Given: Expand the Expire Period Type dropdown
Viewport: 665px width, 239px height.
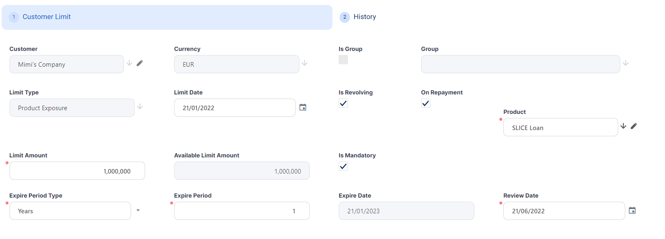Looking at the screenshot, I should 138,210.
